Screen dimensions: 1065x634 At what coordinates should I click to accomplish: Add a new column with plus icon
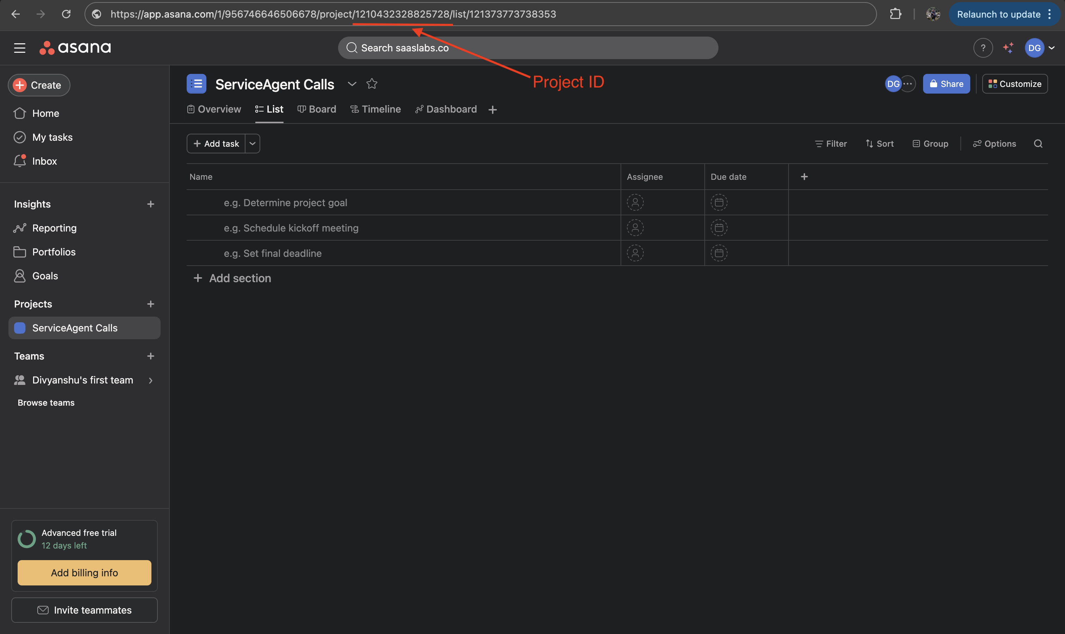point(804,177)
